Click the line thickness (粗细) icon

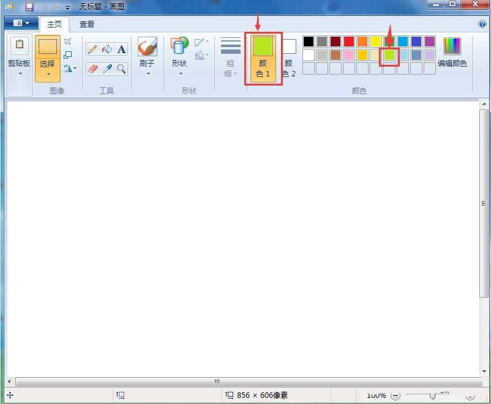(x=231, y=46)
